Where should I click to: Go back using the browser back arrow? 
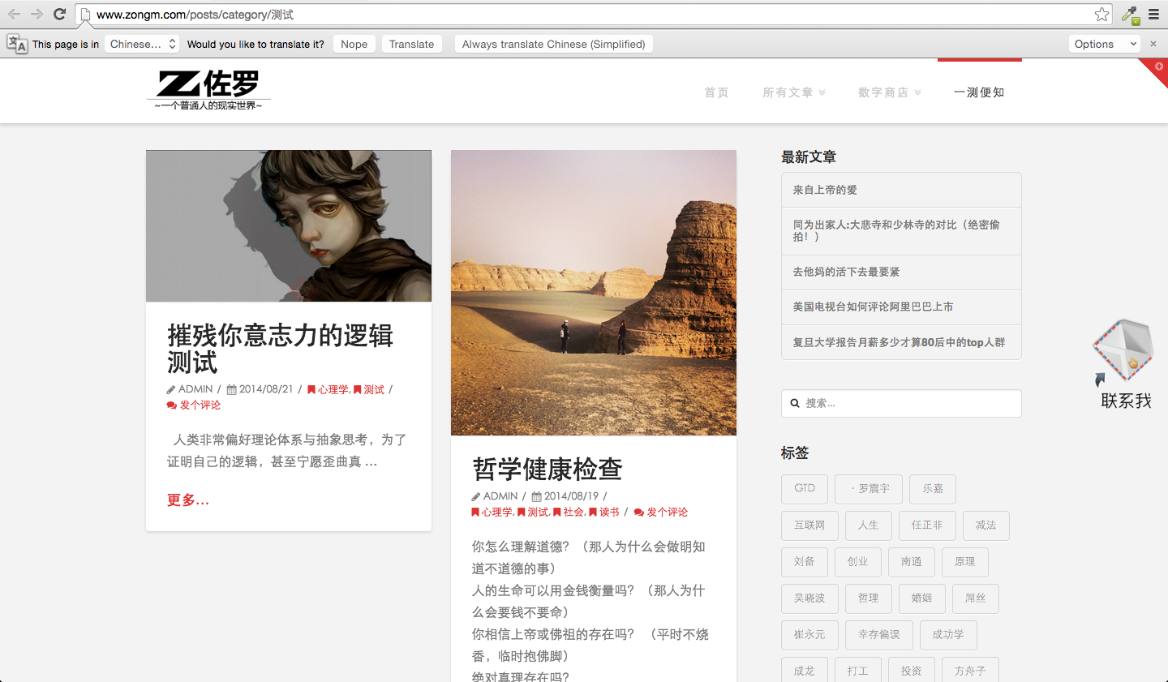pos(14,14)
